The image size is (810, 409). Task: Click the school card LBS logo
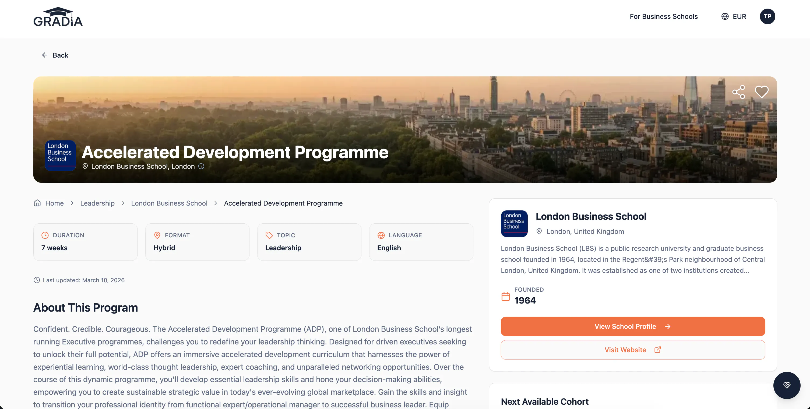pos(514,224)
